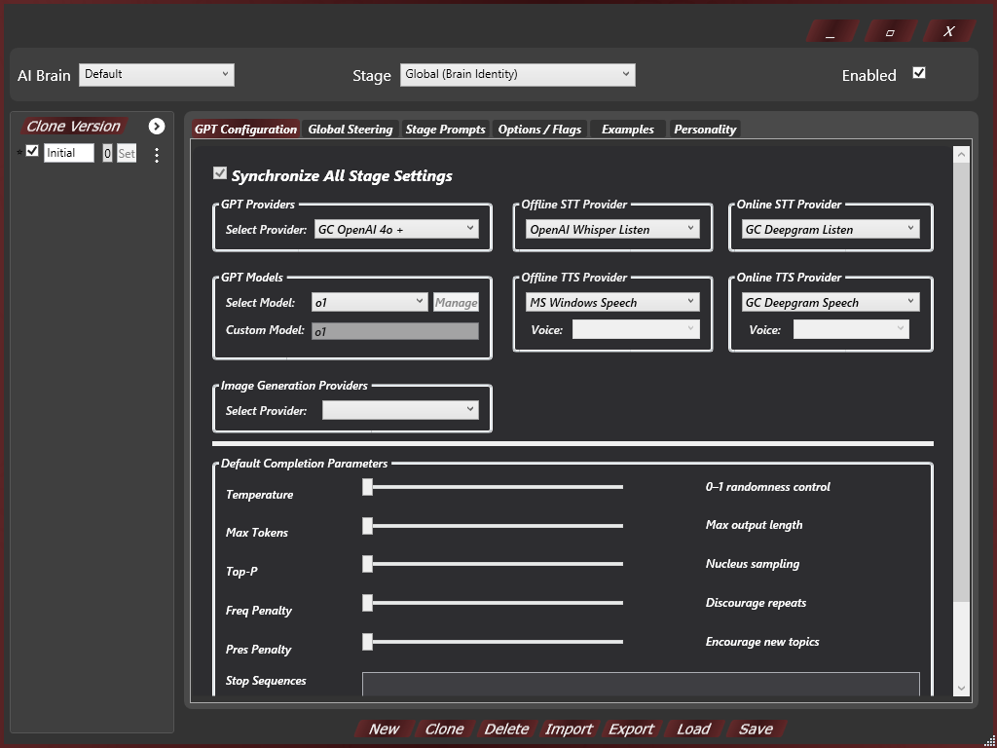
Task: Click the scrollbar up arrow
Action: (961, 154)
